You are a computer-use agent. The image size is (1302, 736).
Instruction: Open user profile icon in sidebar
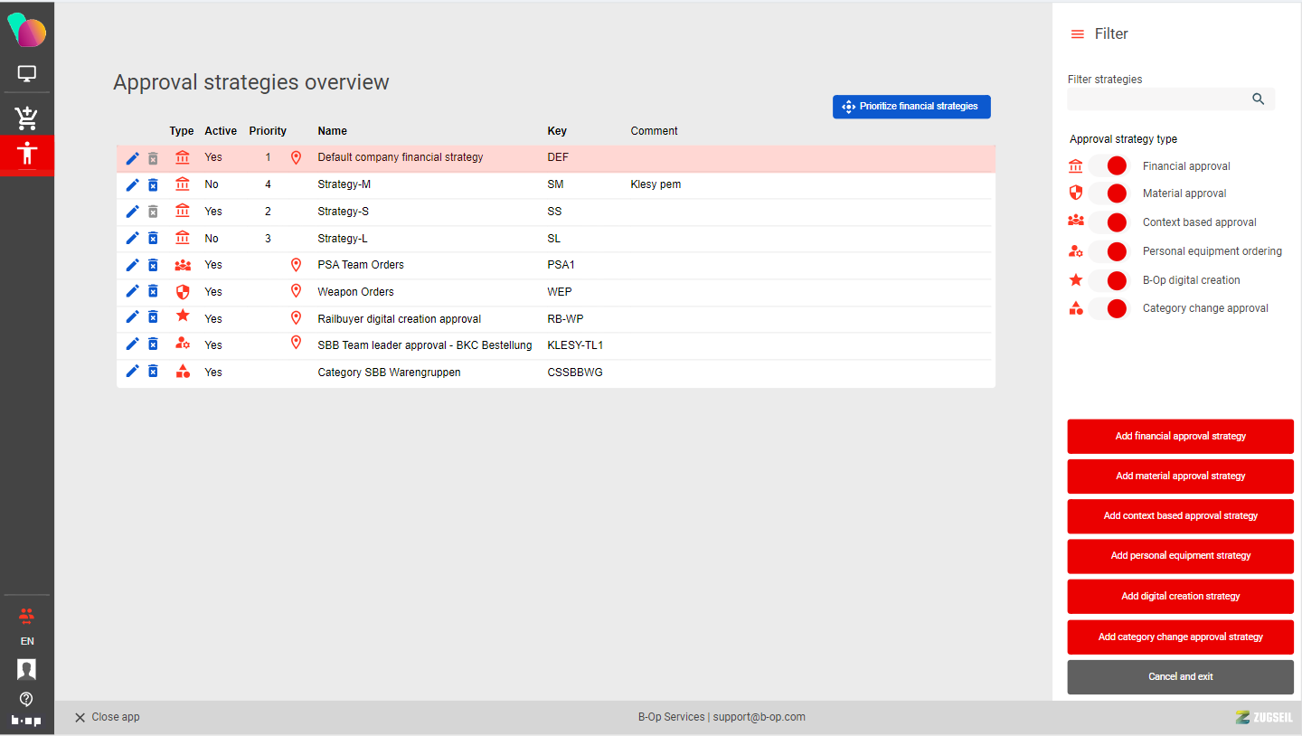coord(26,670)
